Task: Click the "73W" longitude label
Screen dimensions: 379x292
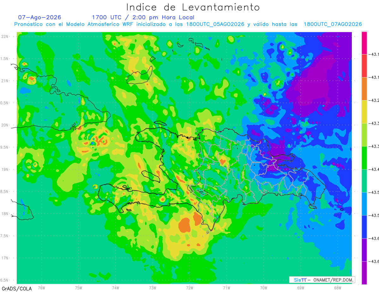Action: click(153, 288)
